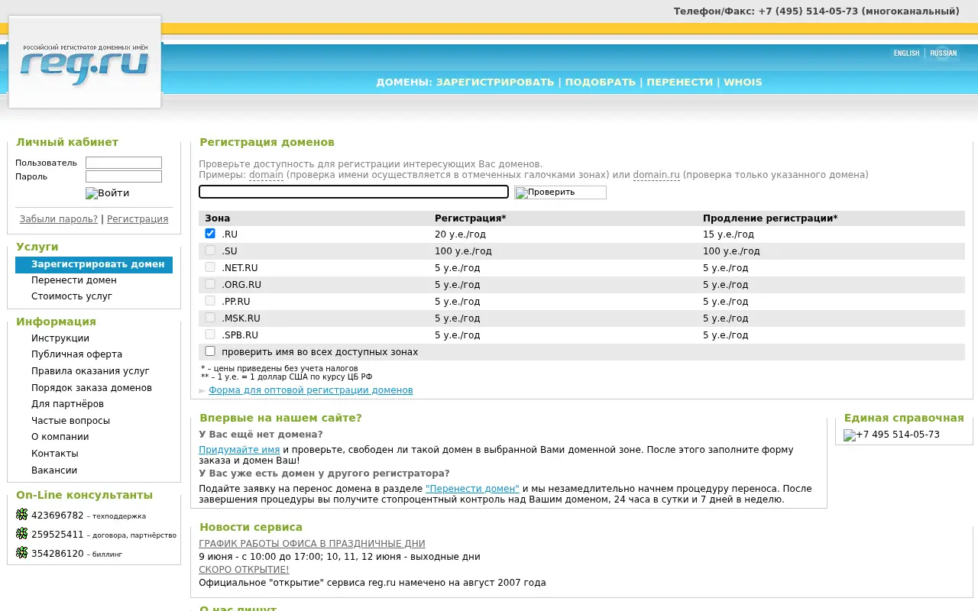Viewport: 978px width, 611px height.
Task: Open 'Частые вопросы' sidebar item
Action: pyautogui.click(x=70, y=421)
